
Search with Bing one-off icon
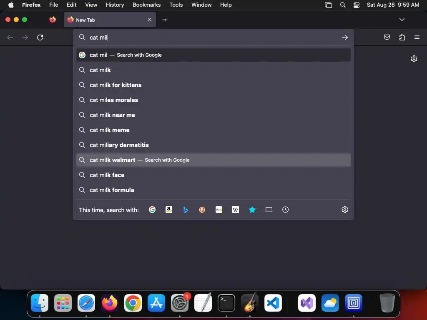pyautogui.click(x=186, y=210)
